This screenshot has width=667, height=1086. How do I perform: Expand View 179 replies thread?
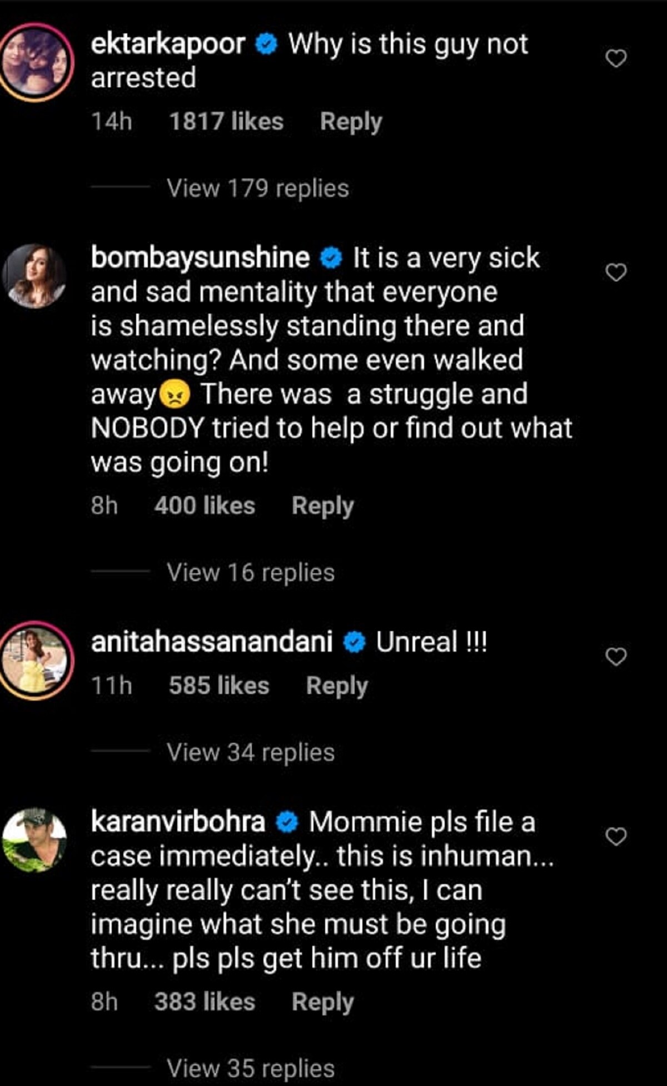click(x=257, y=189)
